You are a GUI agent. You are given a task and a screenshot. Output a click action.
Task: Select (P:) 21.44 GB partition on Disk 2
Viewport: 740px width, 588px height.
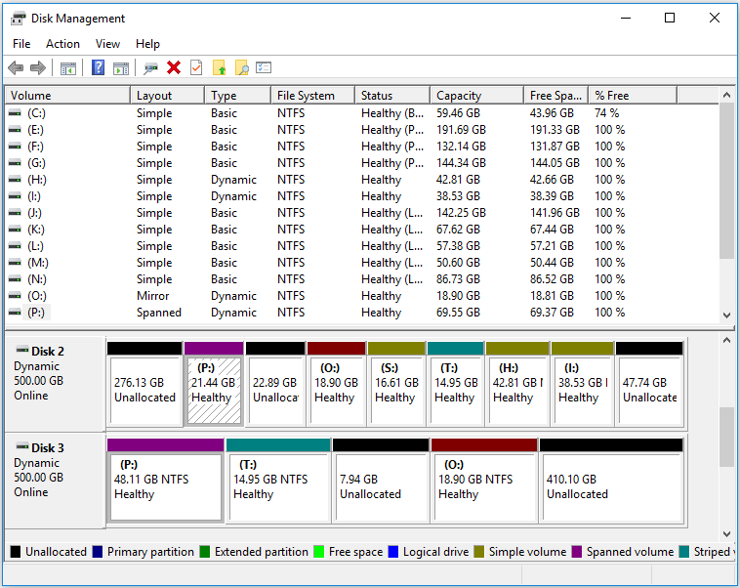point(214,384)
